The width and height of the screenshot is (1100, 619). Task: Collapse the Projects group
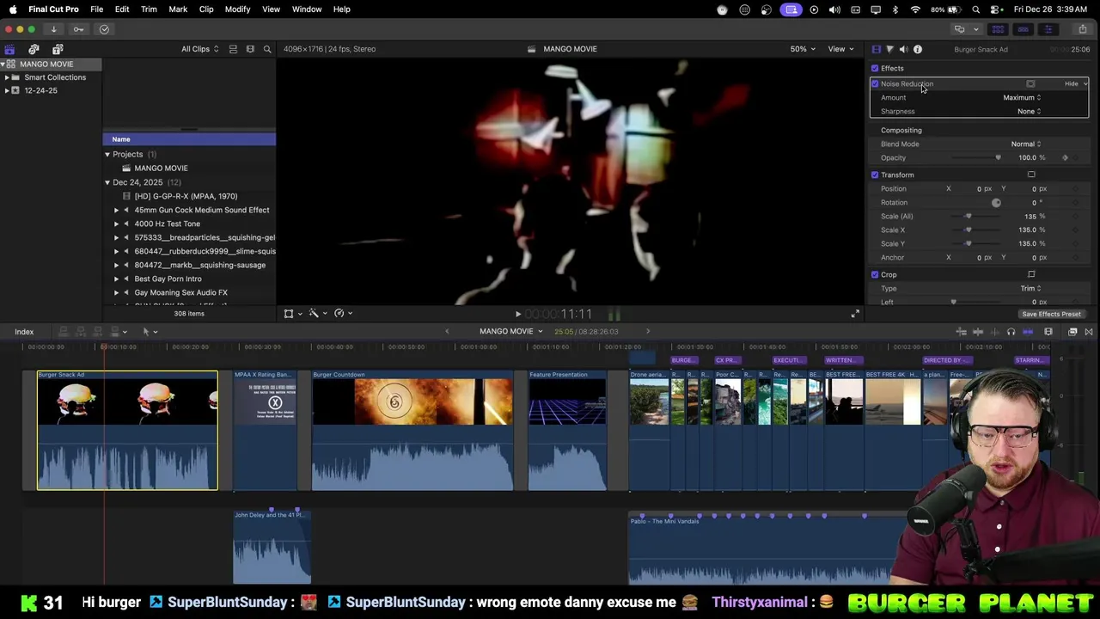click(107, 154)
